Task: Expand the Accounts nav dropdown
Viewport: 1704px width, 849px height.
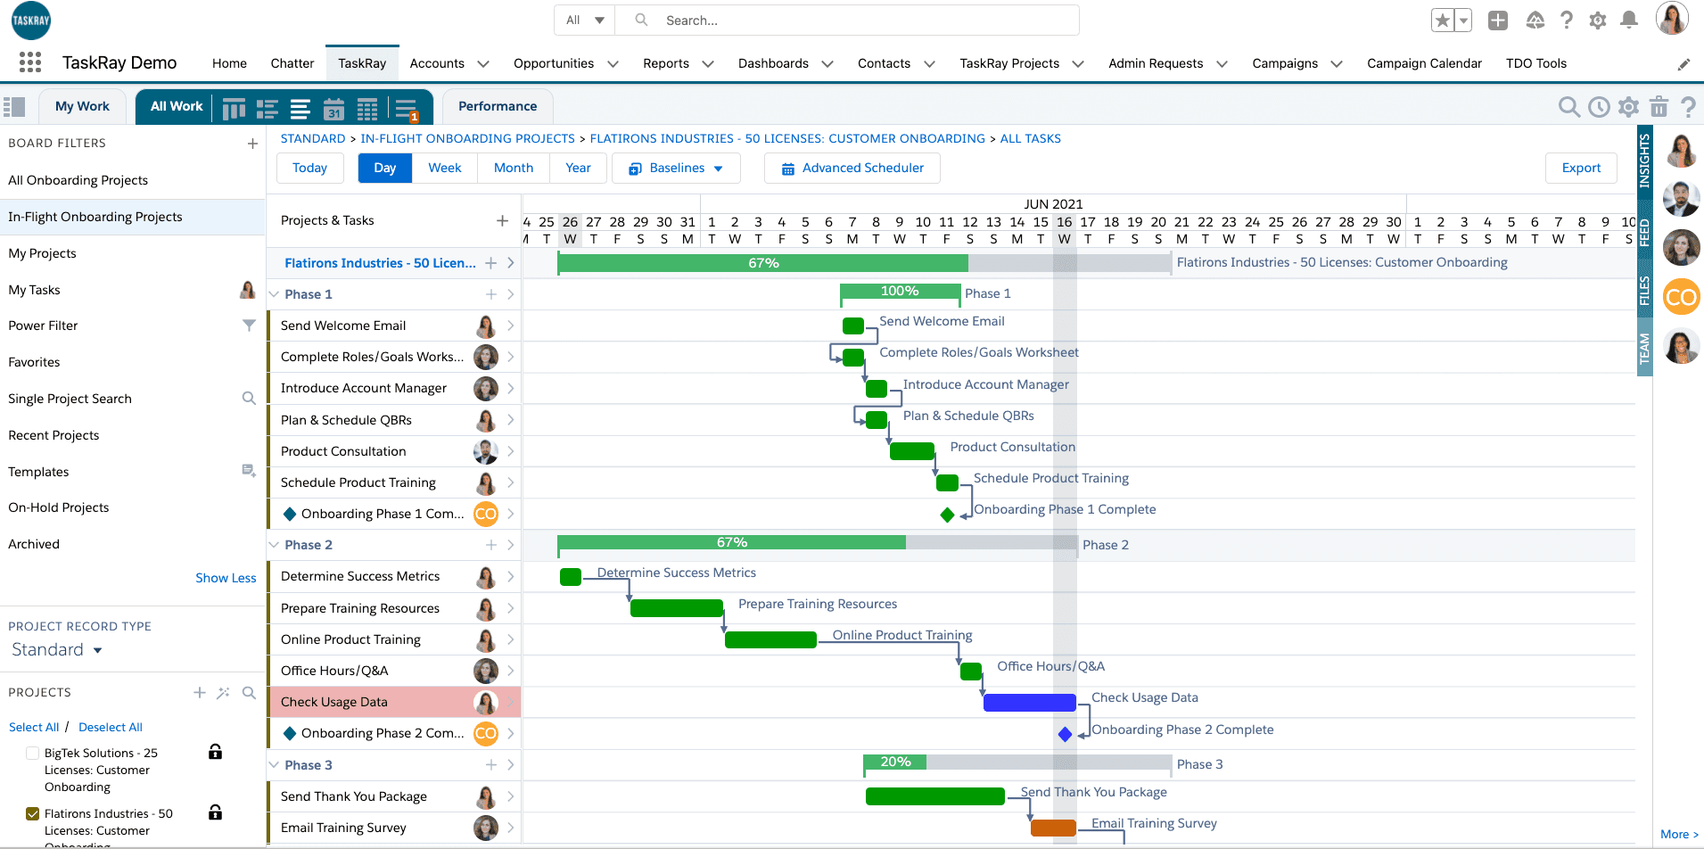Action: [x=483, y=63]
